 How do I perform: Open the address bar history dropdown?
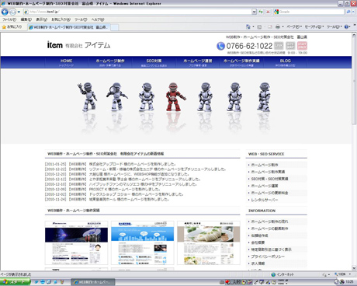(254, 12)
